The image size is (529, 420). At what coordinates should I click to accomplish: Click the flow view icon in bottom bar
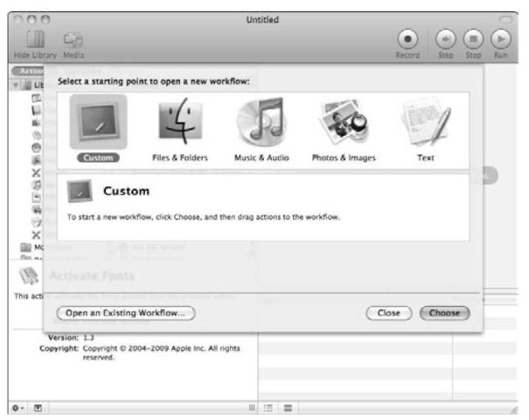288,408
